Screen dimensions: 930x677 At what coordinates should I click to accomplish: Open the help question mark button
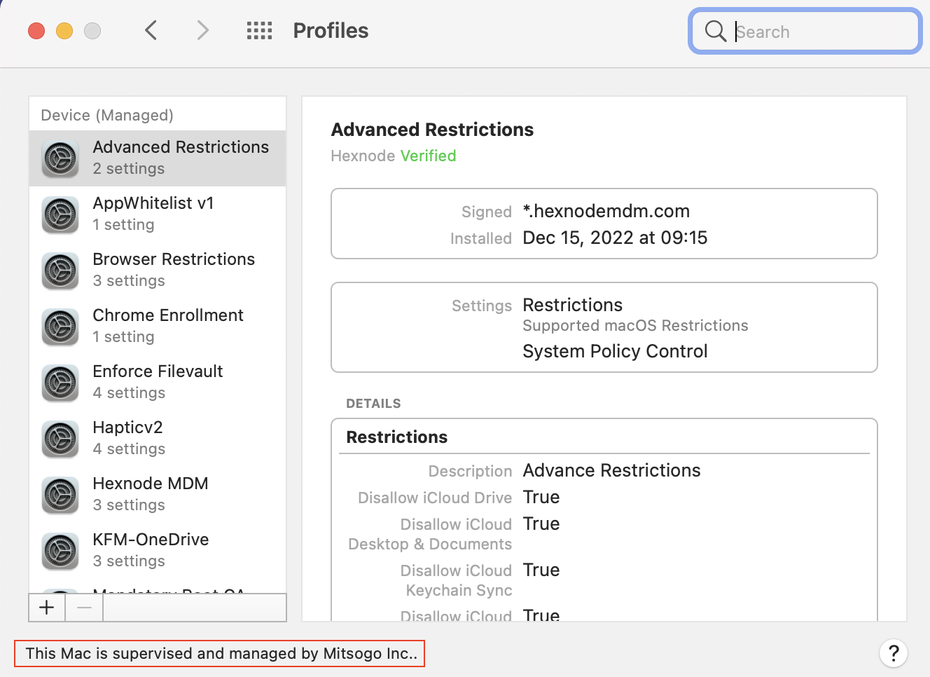click(894, 653)
